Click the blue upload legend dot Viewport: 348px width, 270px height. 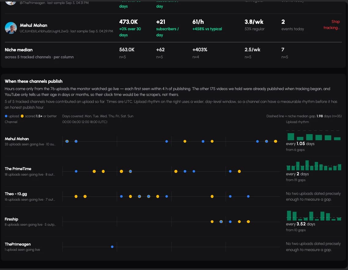[6, 116]
